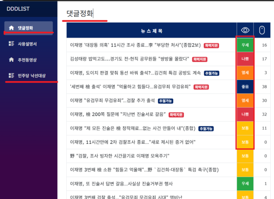The image size is (274, 199).
Task: Click orange 열세 status on 도이치 판결 row
Action: [x=245, y=73]
